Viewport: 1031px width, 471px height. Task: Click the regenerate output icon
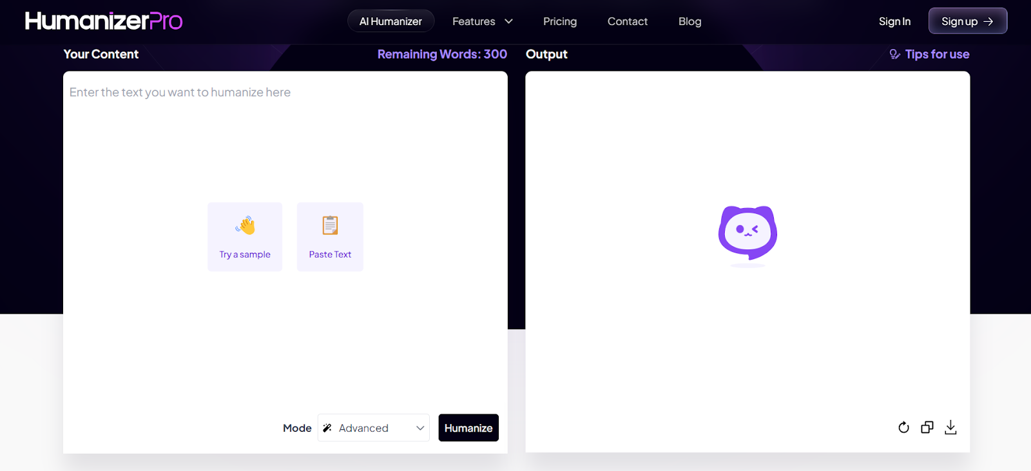click(x=903, y=427)
